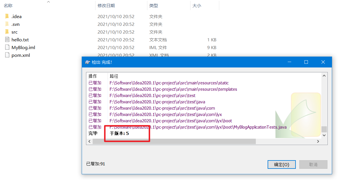
Task: Minimize the 检出 完成 dialog
Action: click(289, 62)
